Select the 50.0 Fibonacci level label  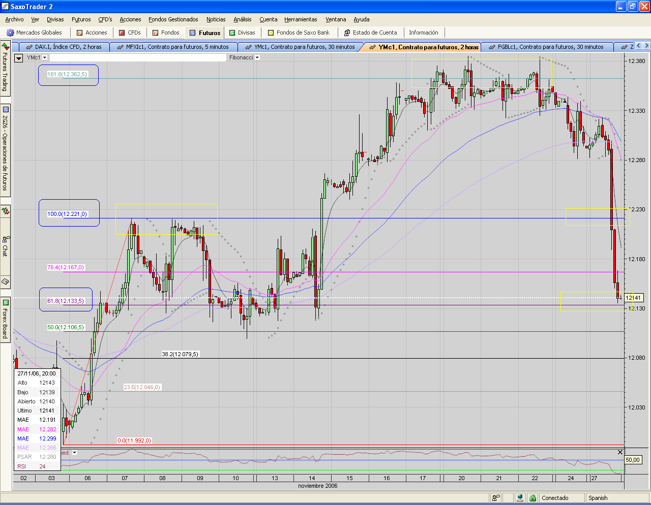click(66, 327)
